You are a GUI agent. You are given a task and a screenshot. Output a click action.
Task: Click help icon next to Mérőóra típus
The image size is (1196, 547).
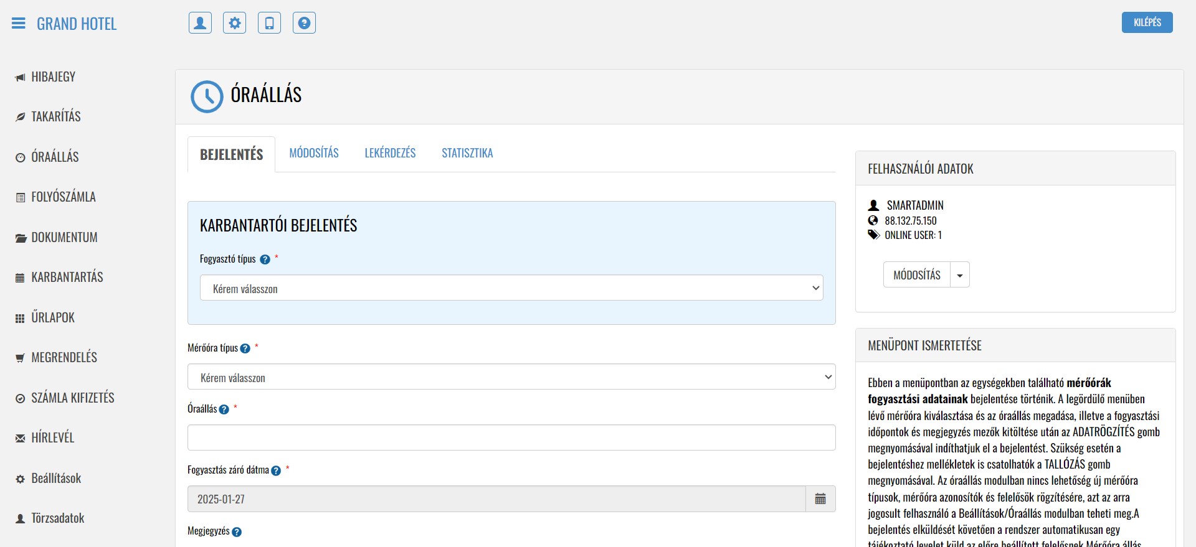click(245, 348)
